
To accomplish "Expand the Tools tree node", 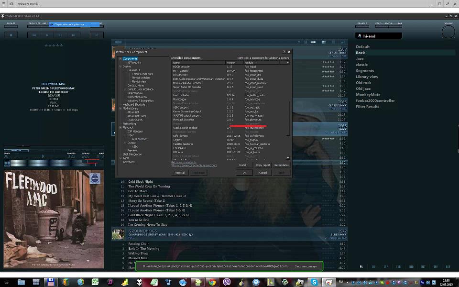I will click(120, 158).
